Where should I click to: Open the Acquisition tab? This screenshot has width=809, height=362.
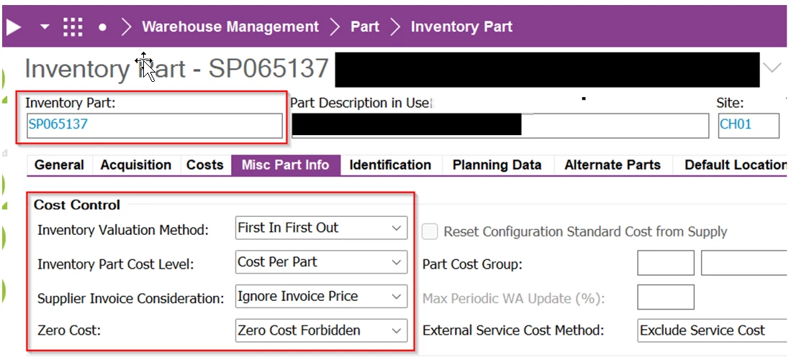coord(136,165)
